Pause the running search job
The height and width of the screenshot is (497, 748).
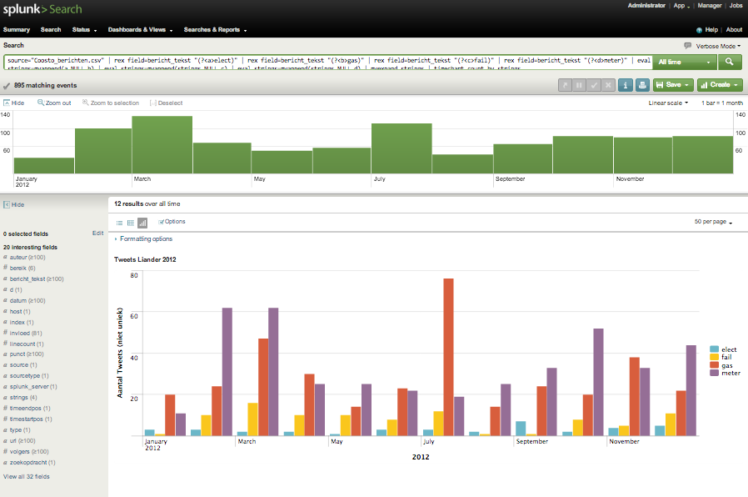coord(579,84)
